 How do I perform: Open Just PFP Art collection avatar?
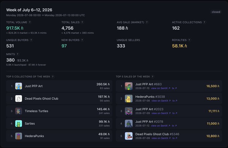point(19,86)
